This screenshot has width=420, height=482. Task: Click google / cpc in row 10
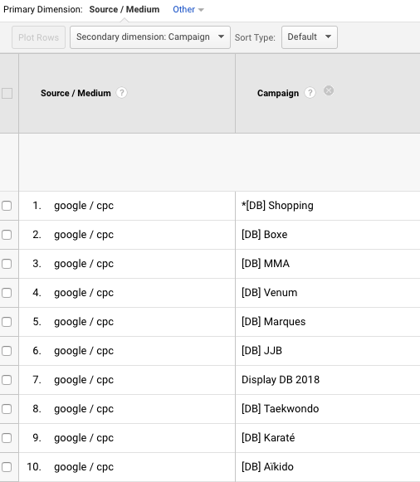84,467
